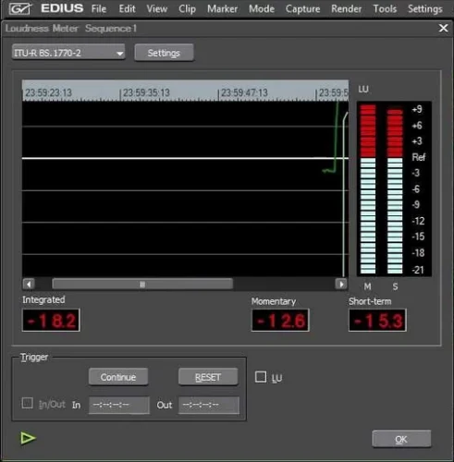Confirm with the OK button
This screenshot has width=454, height=462.
pyautogui.click(x=401, y=439)
